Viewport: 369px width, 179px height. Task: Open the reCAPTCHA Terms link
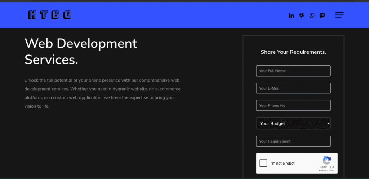point(331,170)
